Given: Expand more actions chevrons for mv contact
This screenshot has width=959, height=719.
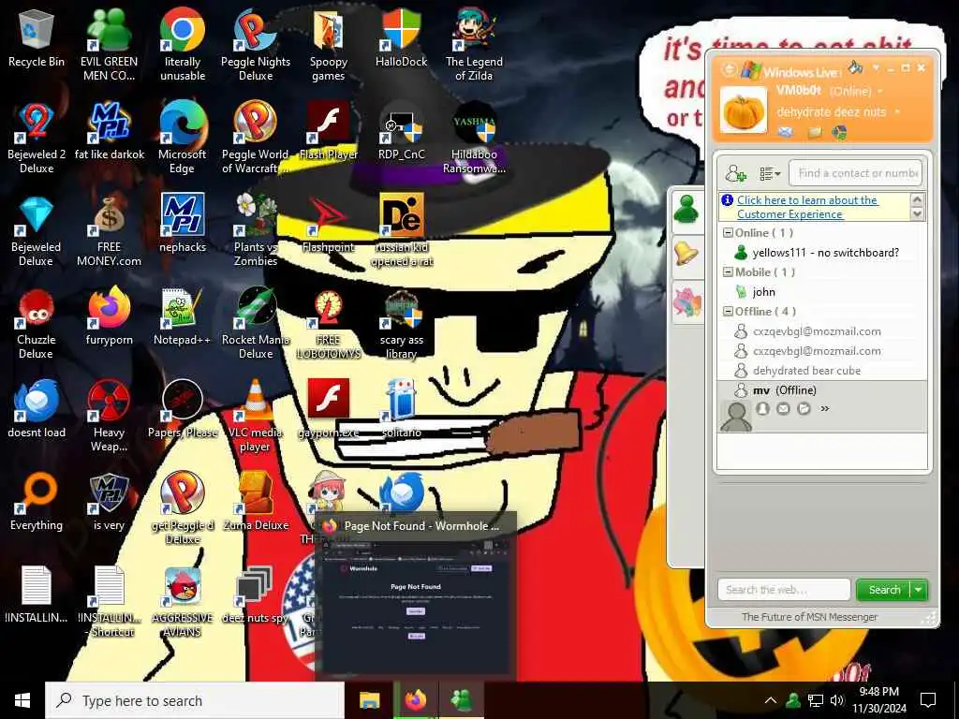Looking at the screenshot, I should pos(824,408).
